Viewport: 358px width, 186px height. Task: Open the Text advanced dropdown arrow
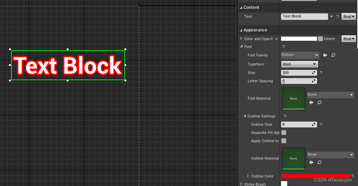[332, 16]
